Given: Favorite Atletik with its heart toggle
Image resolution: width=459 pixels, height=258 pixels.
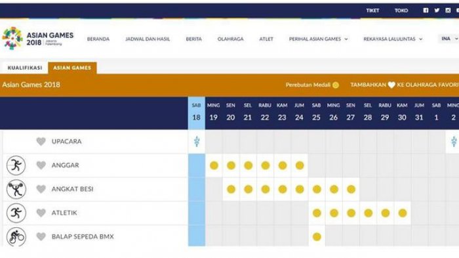Looking at the screenshot, I should point(41,213).
